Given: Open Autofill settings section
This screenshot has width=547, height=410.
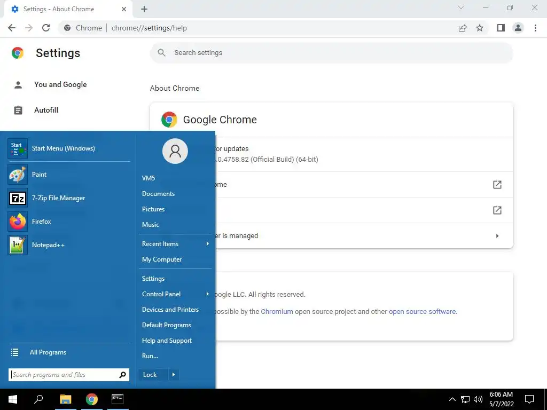Looking at the screenshot, I should 46,110.
